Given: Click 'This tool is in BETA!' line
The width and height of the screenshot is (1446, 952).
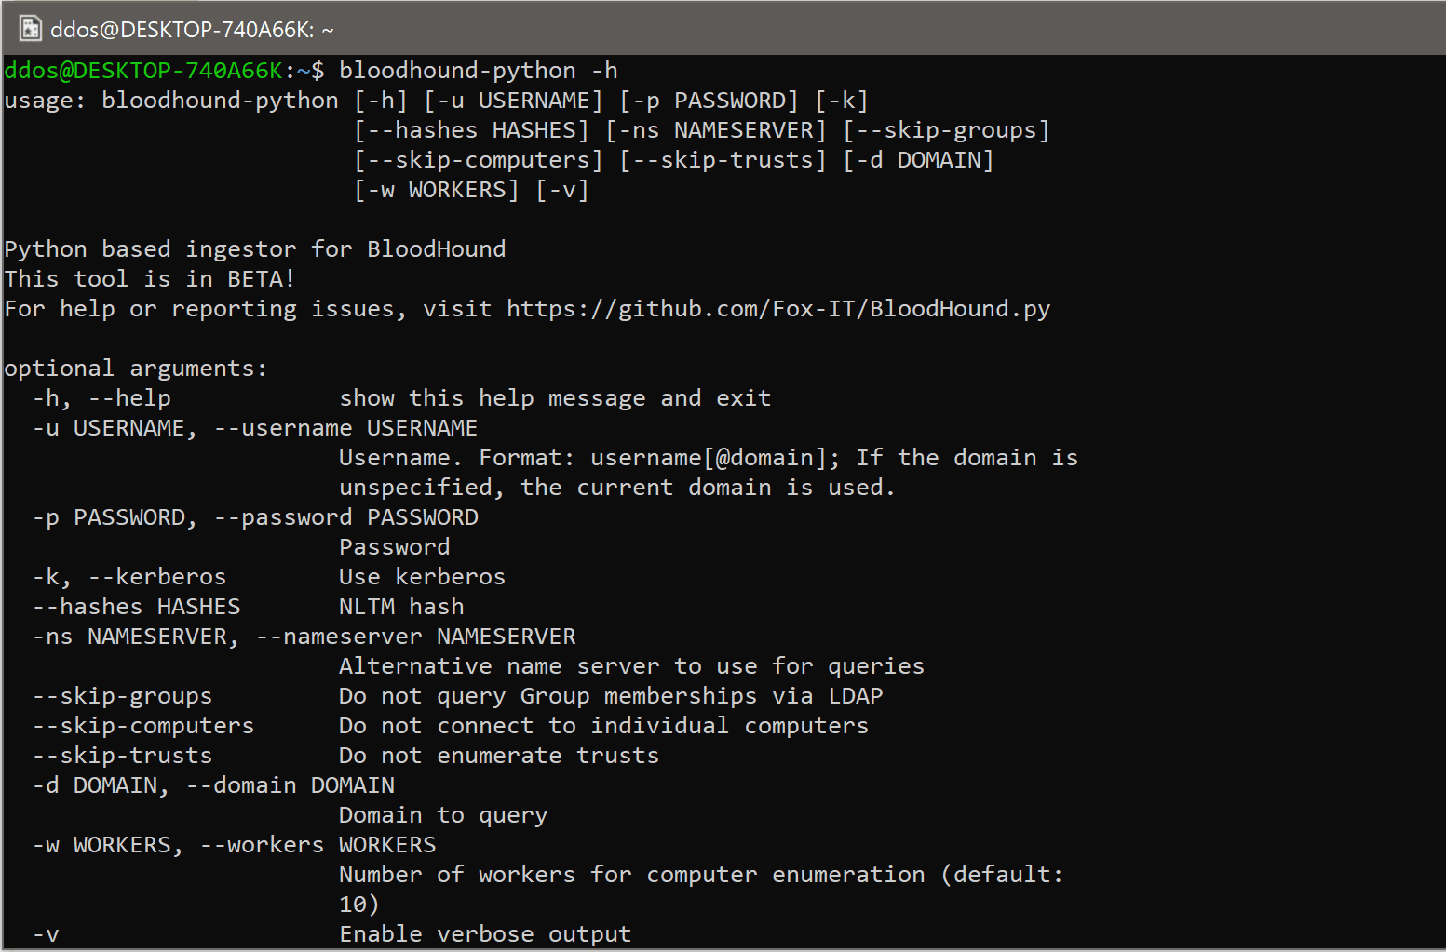Looking at the screenshot, I should tap(150, 279).
